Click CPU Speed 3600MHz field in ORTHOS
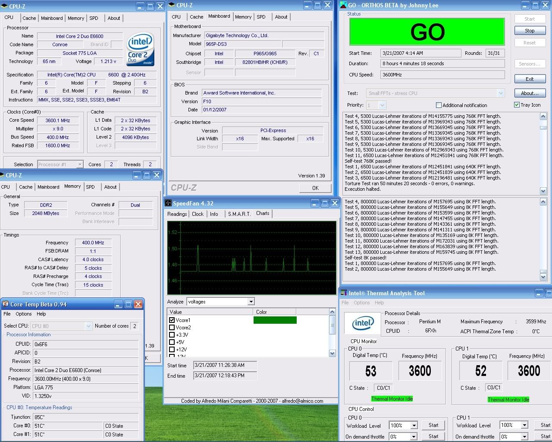The width and height of the screenshot is (552, 442). (x=442, y=75)
